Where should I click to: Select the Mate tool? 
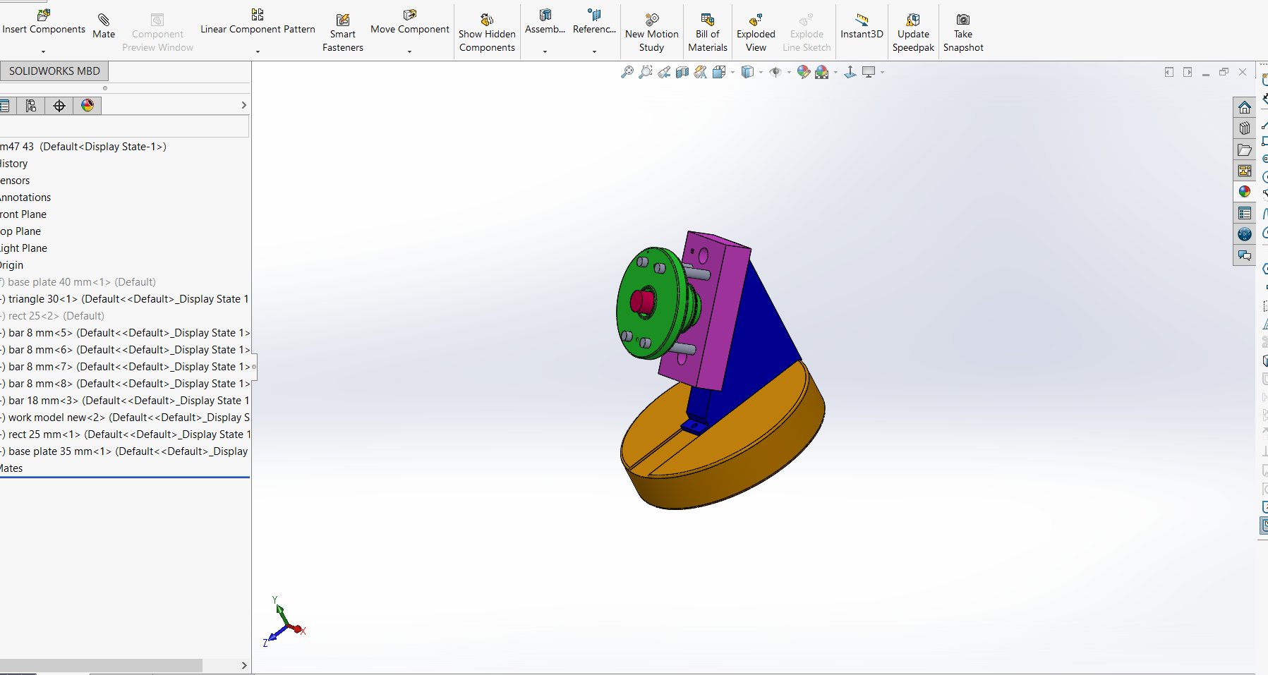(104, 25)
